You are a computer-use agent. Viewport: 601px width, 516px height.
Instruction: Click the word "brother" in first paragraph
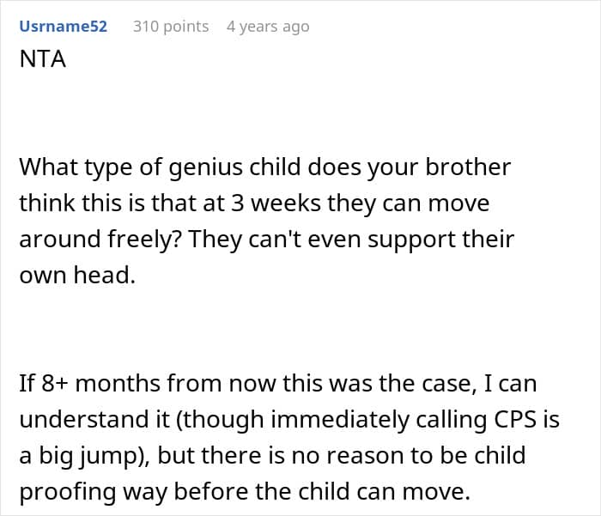pyautogui.click(x=468, y=167)
